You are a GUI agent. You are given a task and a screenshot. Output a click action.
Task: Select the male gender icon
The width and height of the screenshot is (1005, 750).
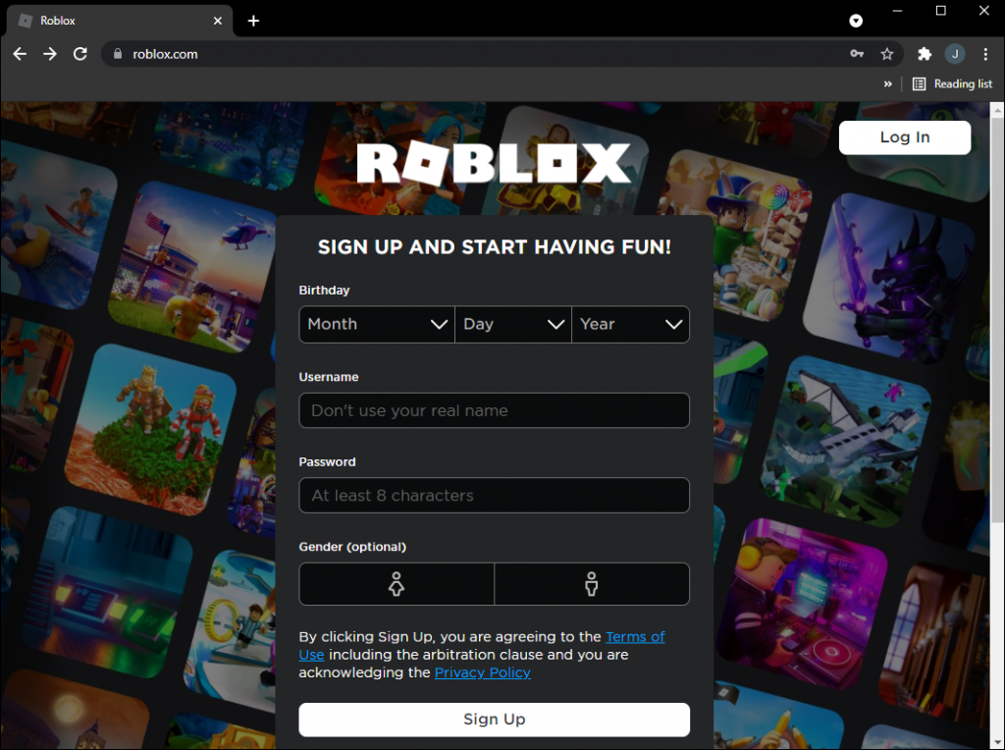point(592,584)
